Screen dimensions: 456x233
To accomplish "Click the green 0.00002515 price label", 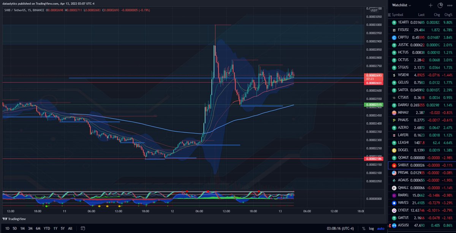I will [373, 105].
